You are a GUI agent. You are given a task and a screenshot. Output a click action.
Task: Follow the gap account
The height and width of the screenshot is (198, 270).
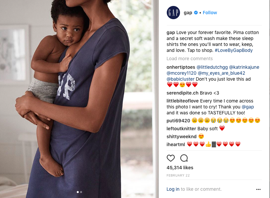(210, 13)
